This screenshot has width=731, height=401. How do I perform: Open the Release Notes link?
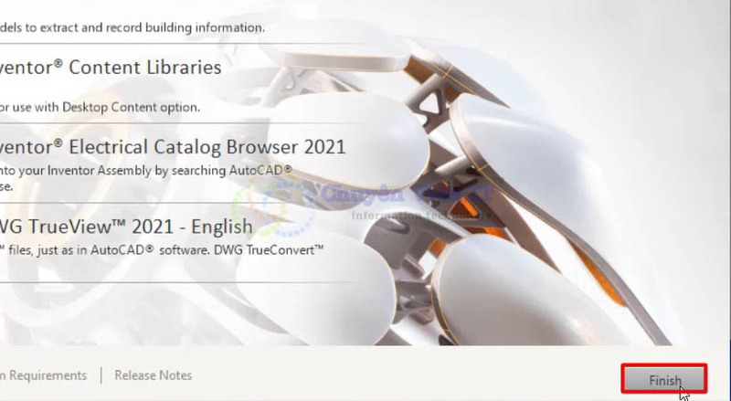coord(153,375)
